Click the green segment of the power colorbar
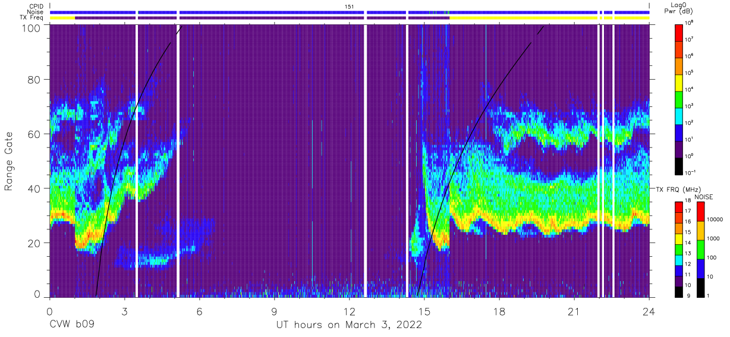This screenshot has height=337, width=730. (x=679, y=99)
